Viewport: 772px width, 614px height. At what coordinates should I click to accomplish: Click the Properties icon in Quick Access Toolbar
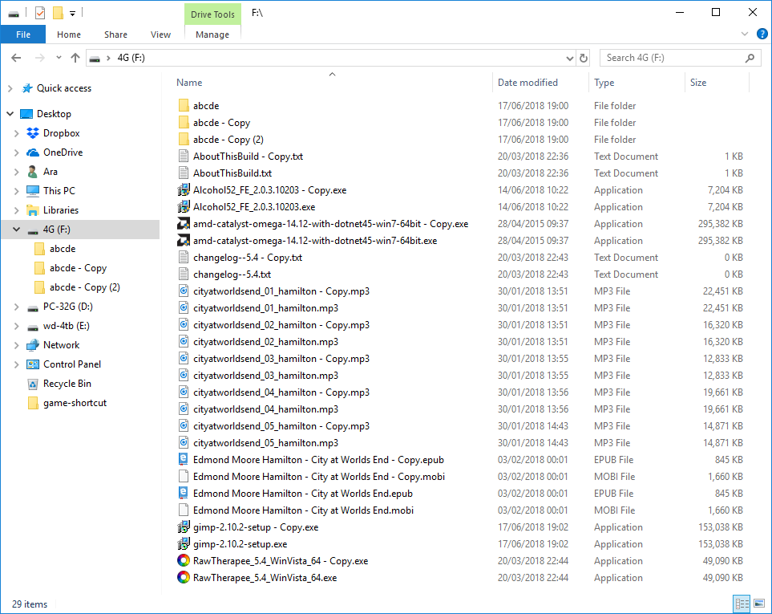[38, 12]
